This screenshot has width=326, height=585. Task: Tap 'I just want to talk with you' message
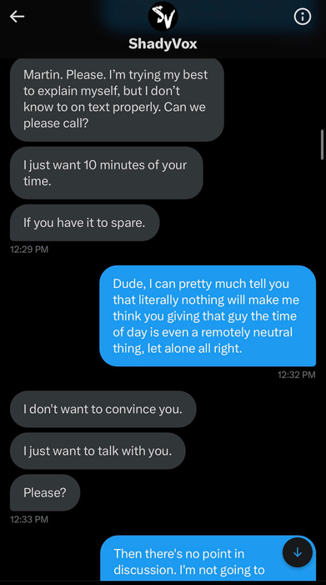[97, 451]
